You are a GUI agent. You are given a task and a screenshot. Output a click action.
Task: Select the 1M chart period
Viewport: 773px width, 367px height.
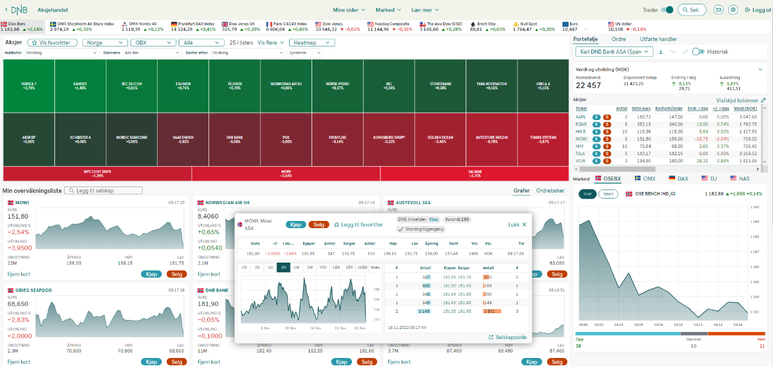pyautogui.click(x=297, y=267)
